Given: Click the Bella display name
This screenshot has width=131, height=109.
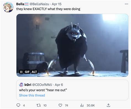Looking at the screenshot, I should (x=20, y=4).
